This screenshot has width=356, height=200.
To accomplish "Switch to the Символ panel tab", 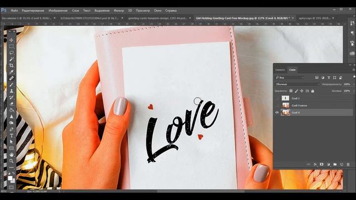I will (x=280, y=70).
